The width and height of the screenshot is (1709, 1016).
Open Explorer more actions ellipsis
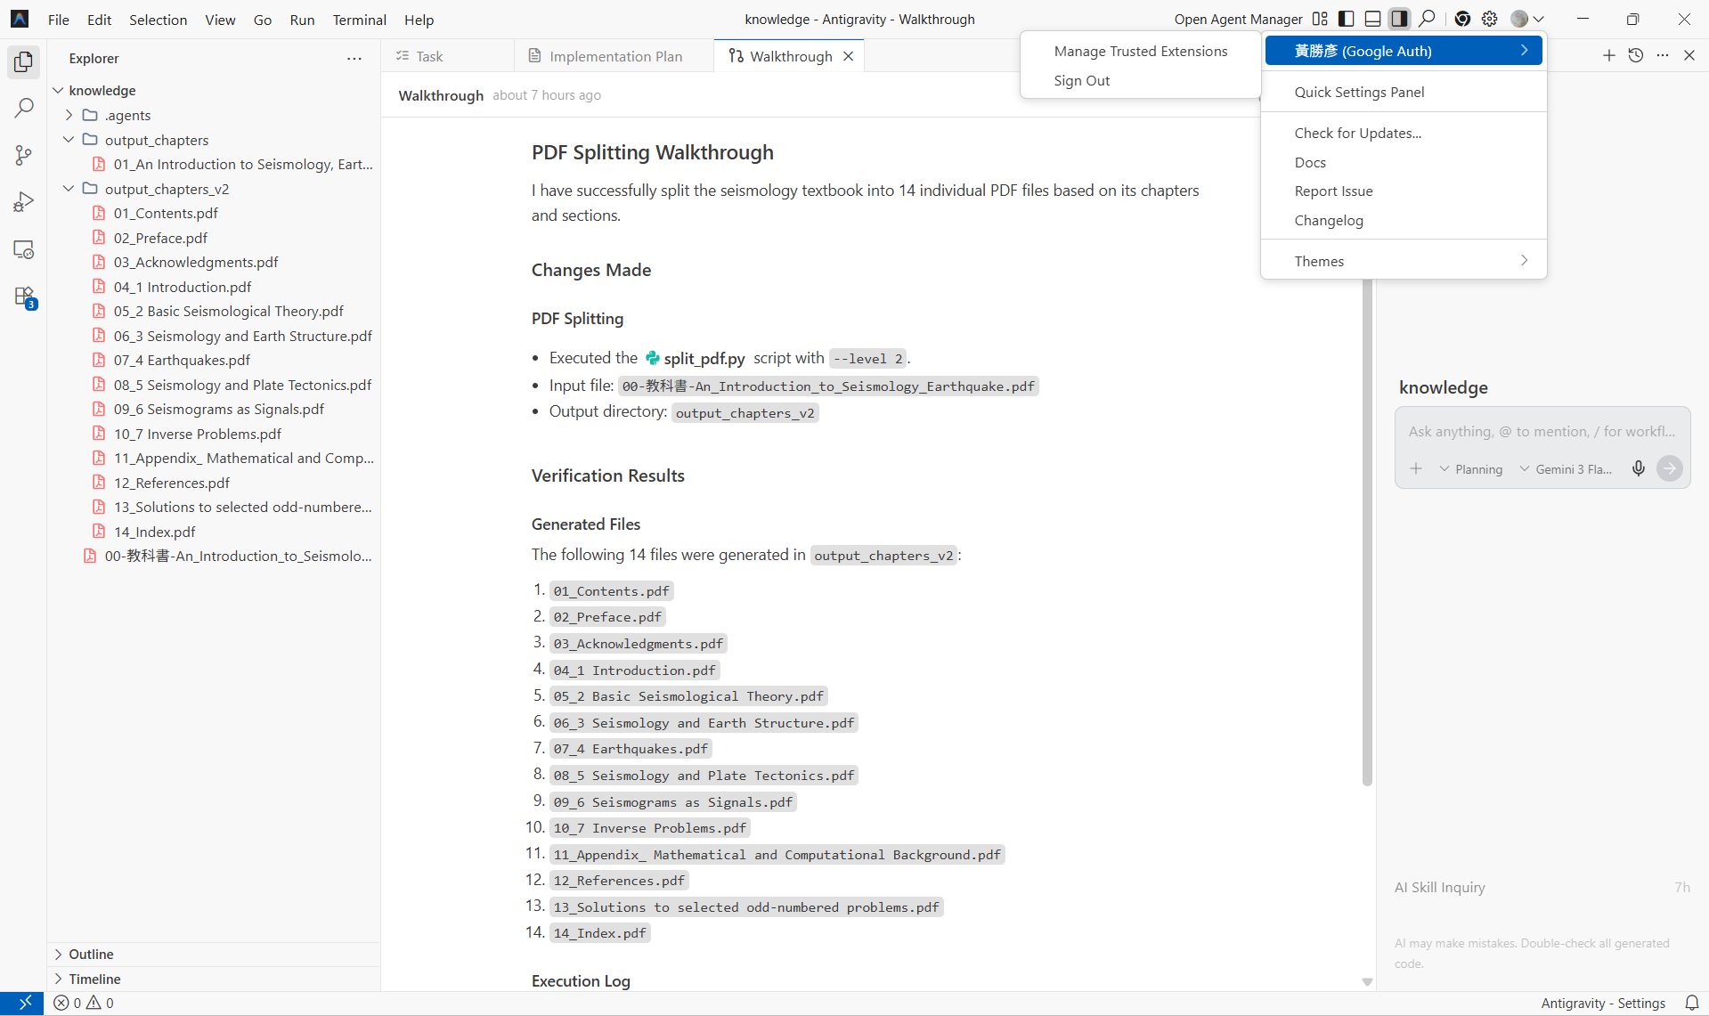(354, 59)
